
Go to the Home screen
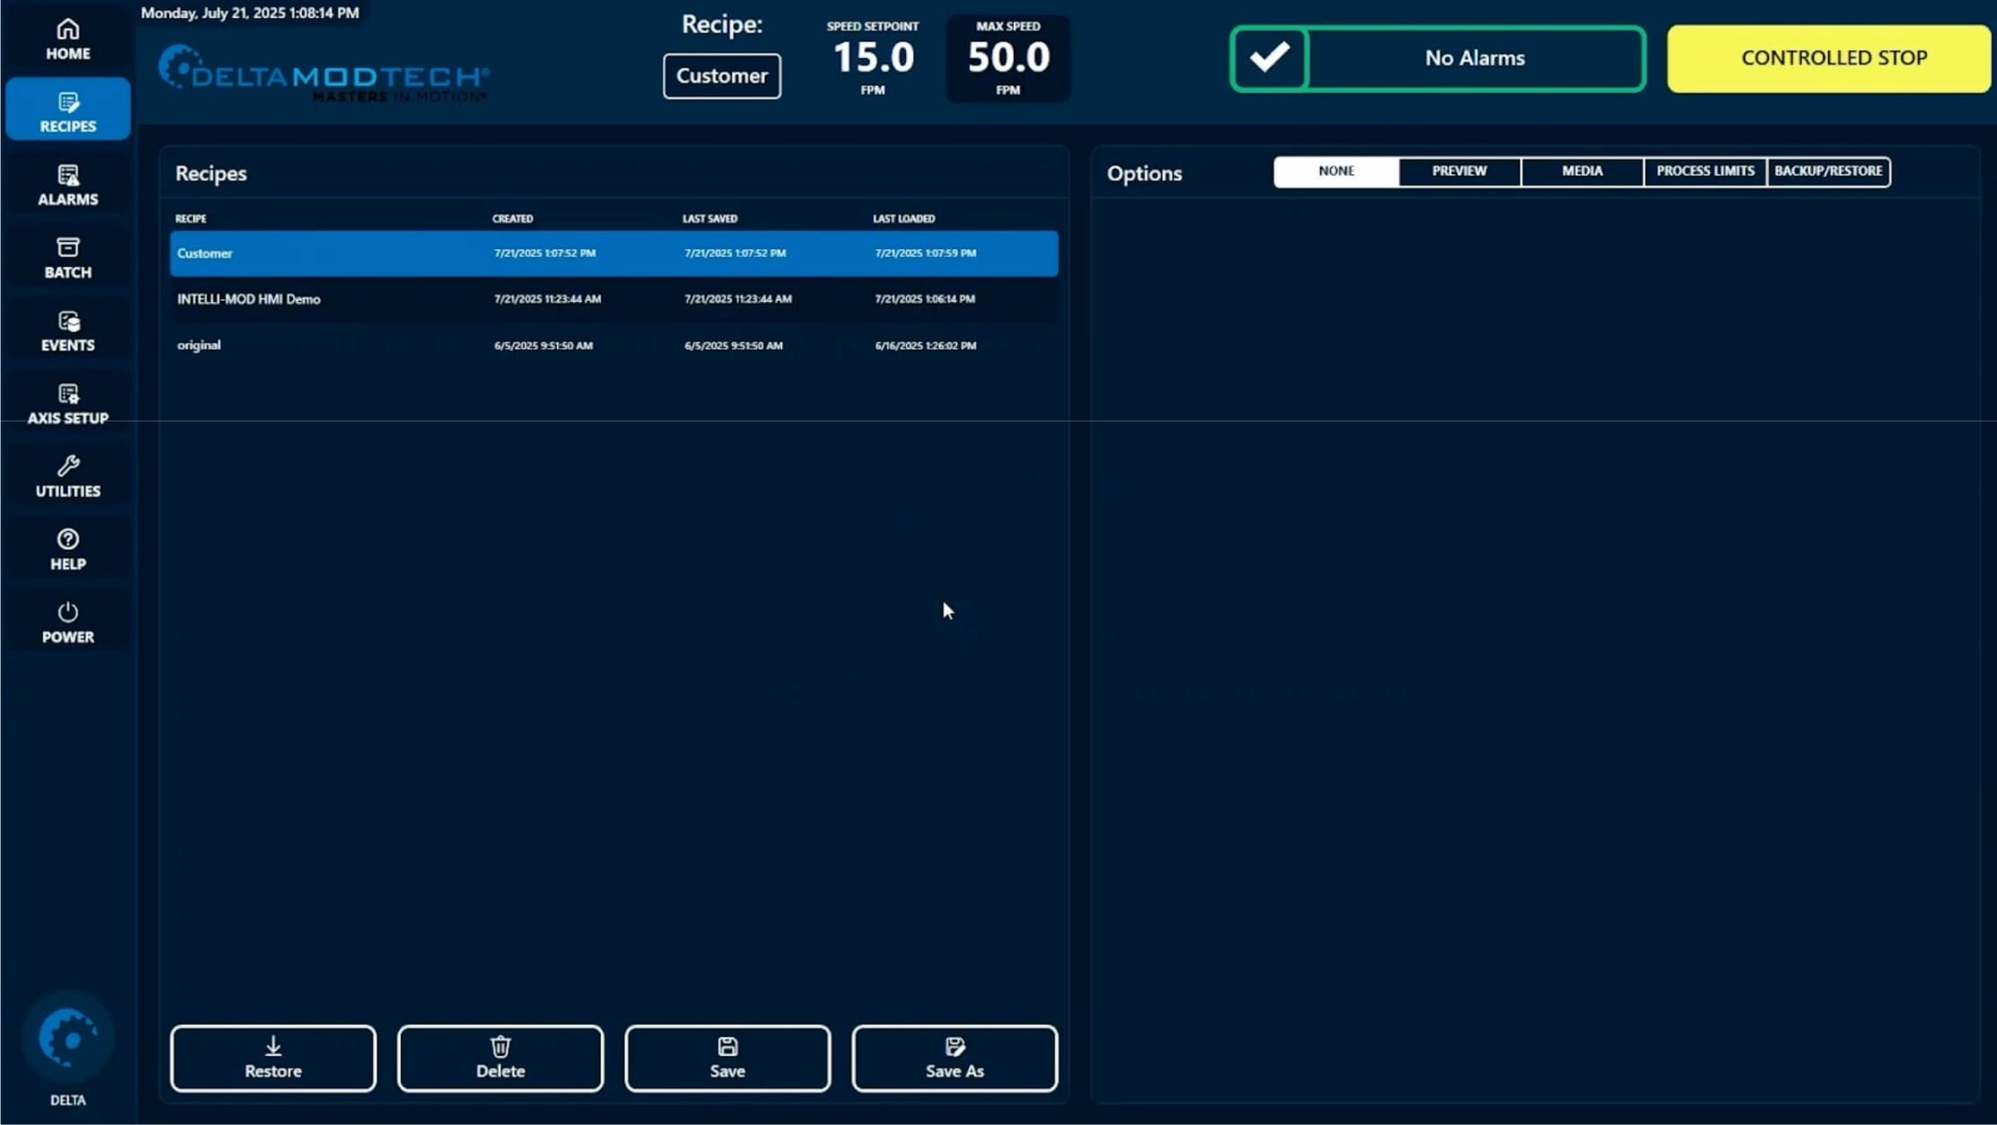(x=67, y=40)
